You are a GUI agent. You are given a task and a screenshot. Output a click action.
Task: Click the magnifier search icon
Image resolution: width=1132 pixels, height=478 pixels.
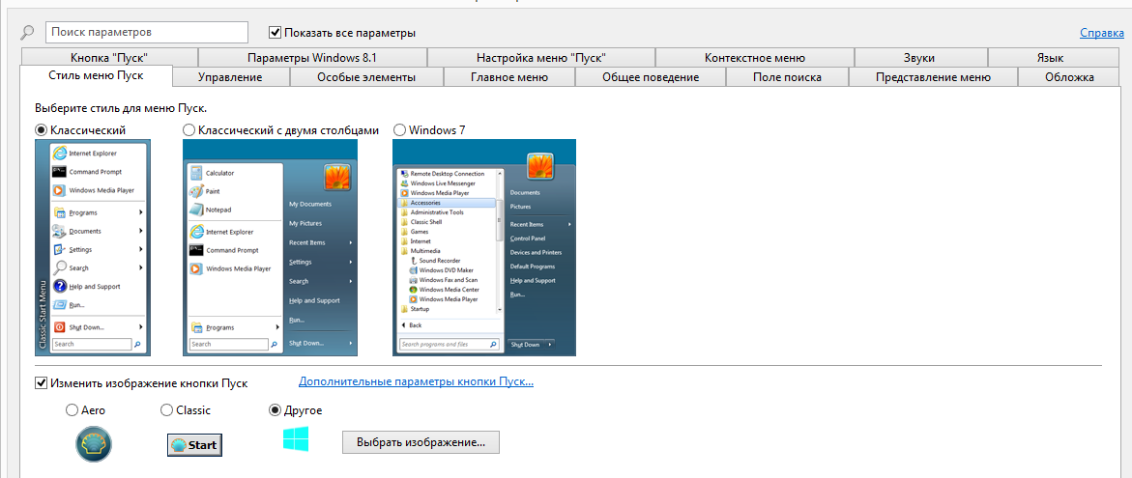point(27,32)
